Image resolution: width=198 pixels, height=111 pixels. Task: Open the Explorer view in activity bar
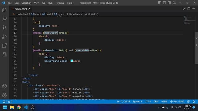(x=4, y=10)
